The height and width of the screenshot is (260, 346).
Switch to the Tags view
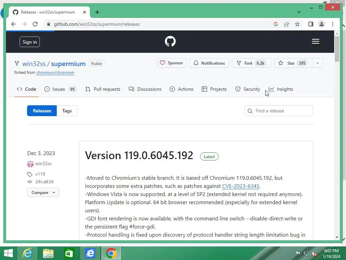[67, 111]
